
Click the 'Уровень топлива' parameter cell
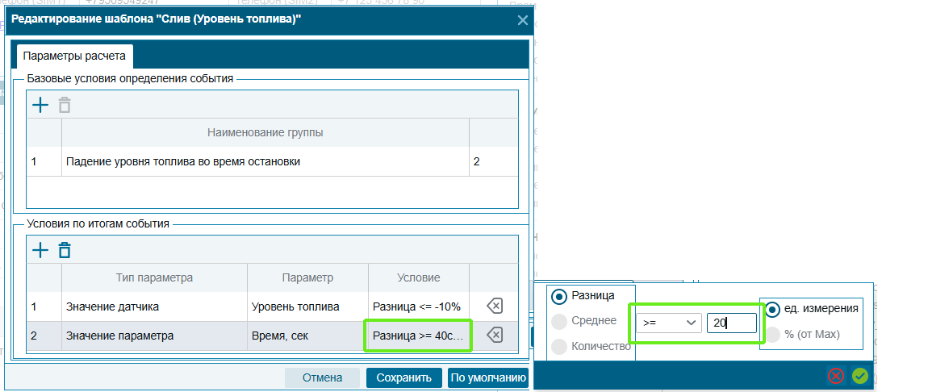[x=307, y=307]
